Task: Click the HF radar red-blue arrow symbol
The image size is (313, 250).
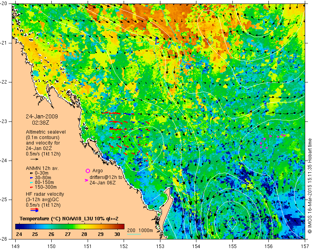Action: click(34, 210)
